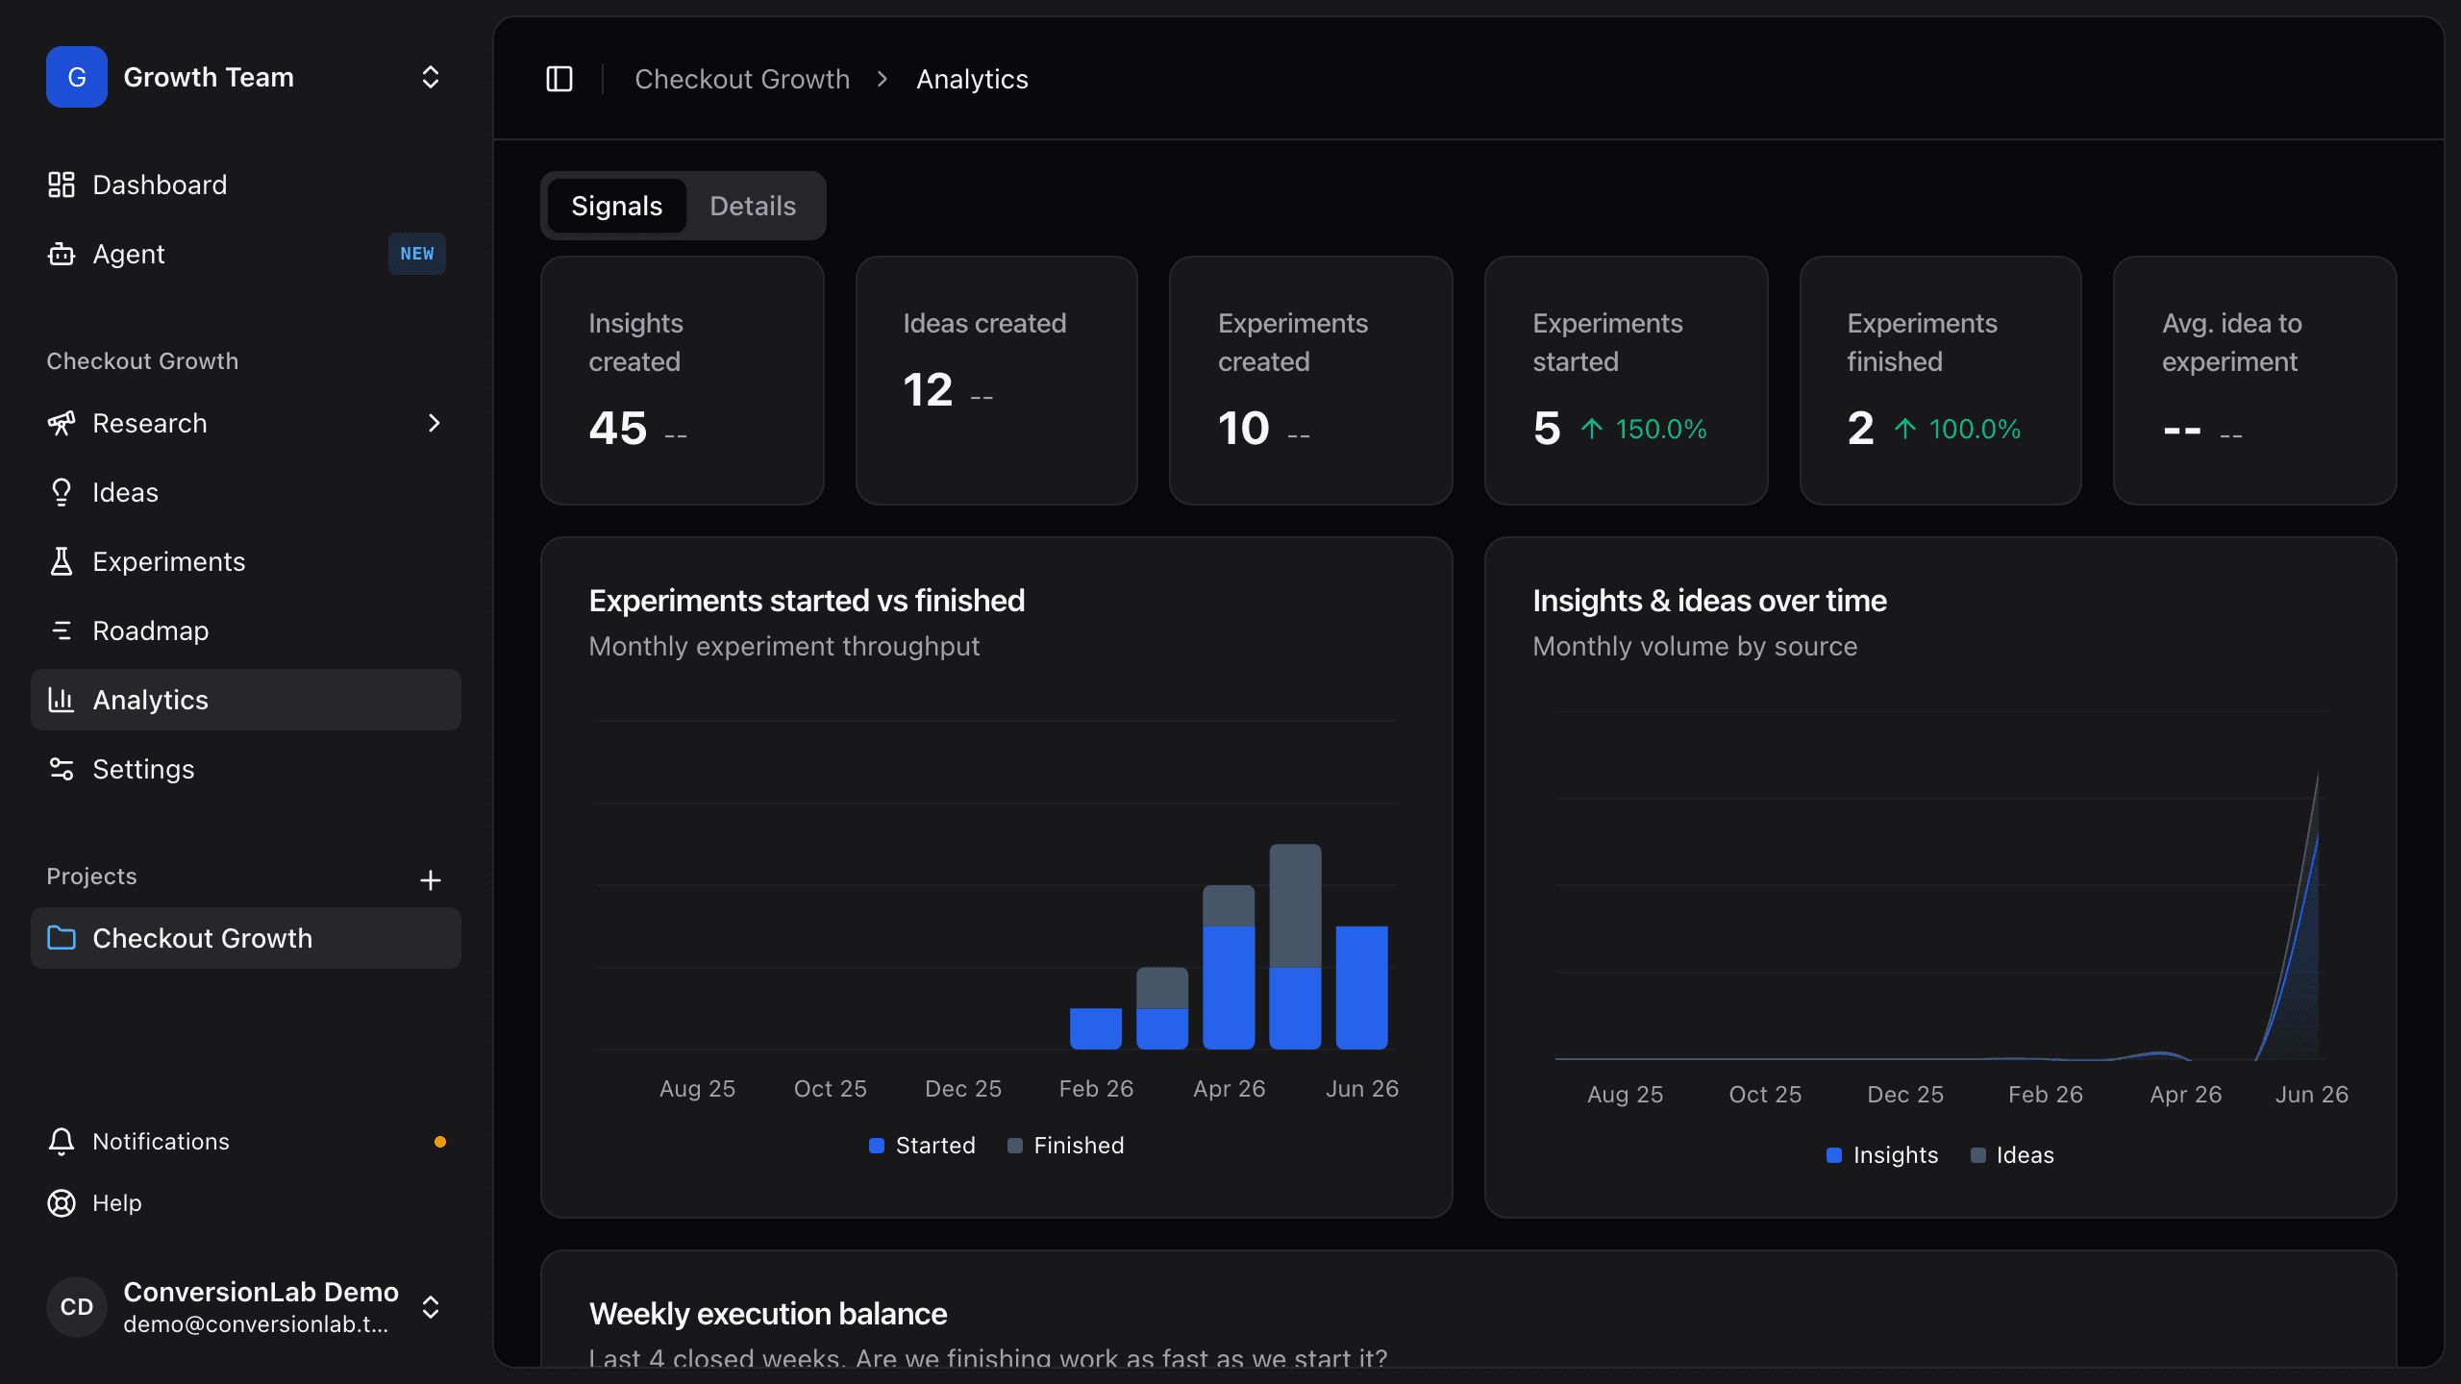Expand the Research submenu chevron
Image resolution: width=2461 pixels, height=1384 pixels.
click(x=435, y=423)
